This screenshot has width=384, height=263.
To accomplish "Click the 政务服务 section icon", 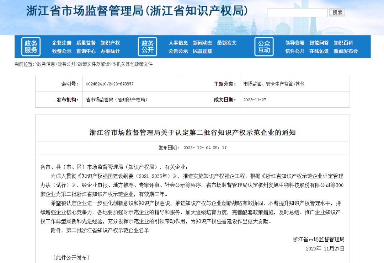I will point(31,47).
